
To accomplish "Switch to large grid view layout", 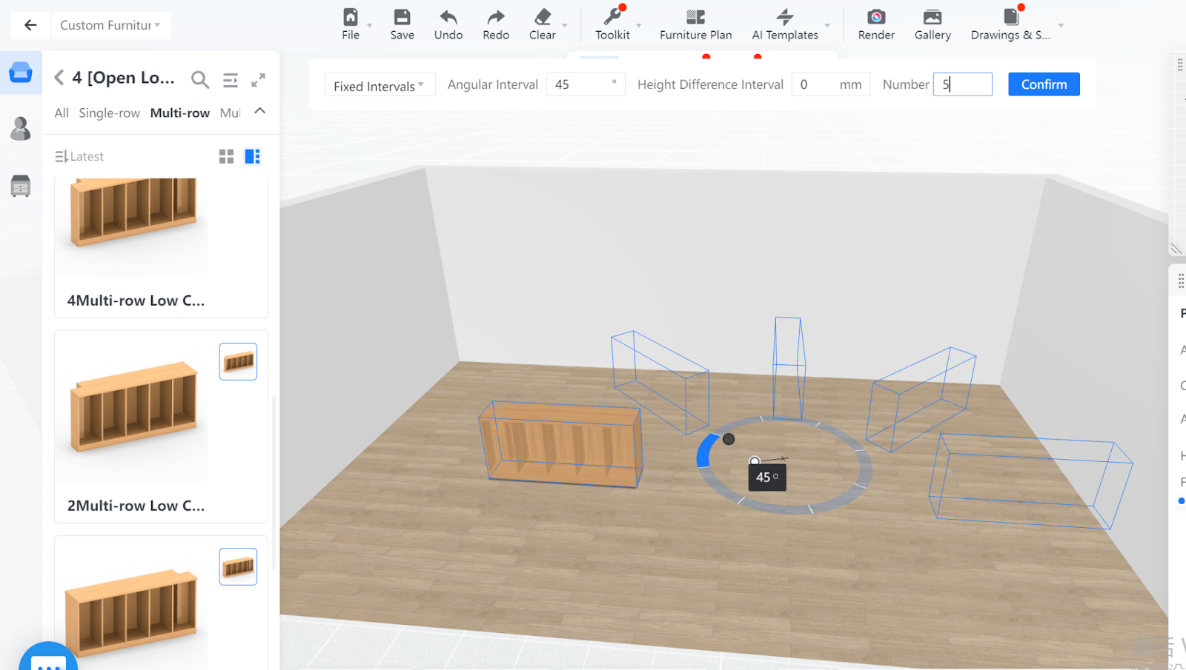I will point(226,156).
